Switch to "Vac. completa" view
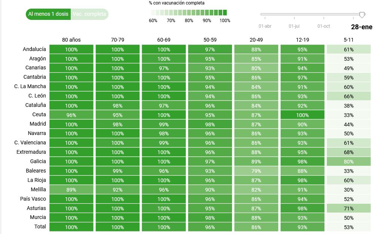Viewport: 382px width, 234px height. click(x=89, y=14)
